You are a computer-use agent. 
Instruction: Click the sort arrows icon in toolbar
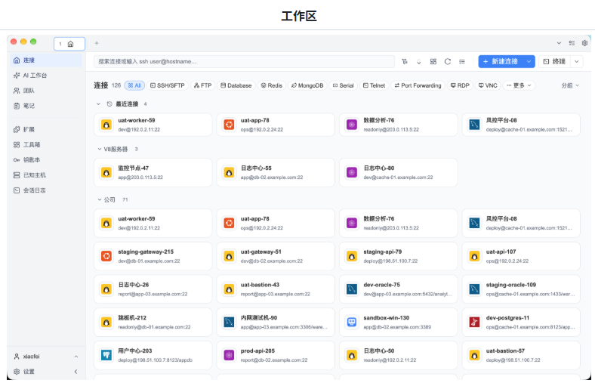419,61
